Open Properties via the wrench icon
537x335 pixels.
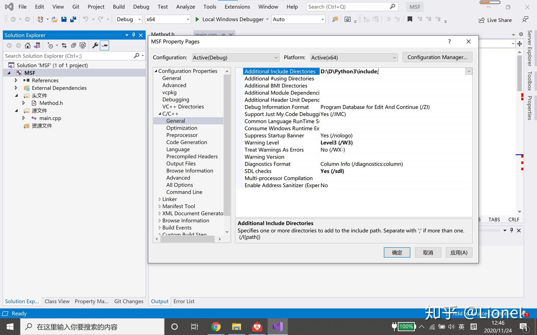[x=95, y=45]
